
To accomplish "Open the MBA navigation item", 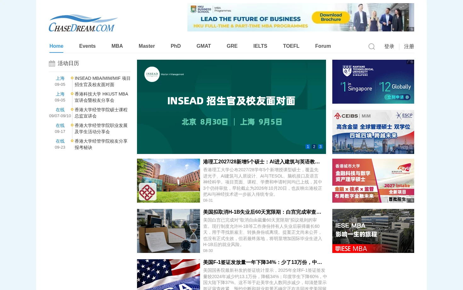I will point(117,46).
